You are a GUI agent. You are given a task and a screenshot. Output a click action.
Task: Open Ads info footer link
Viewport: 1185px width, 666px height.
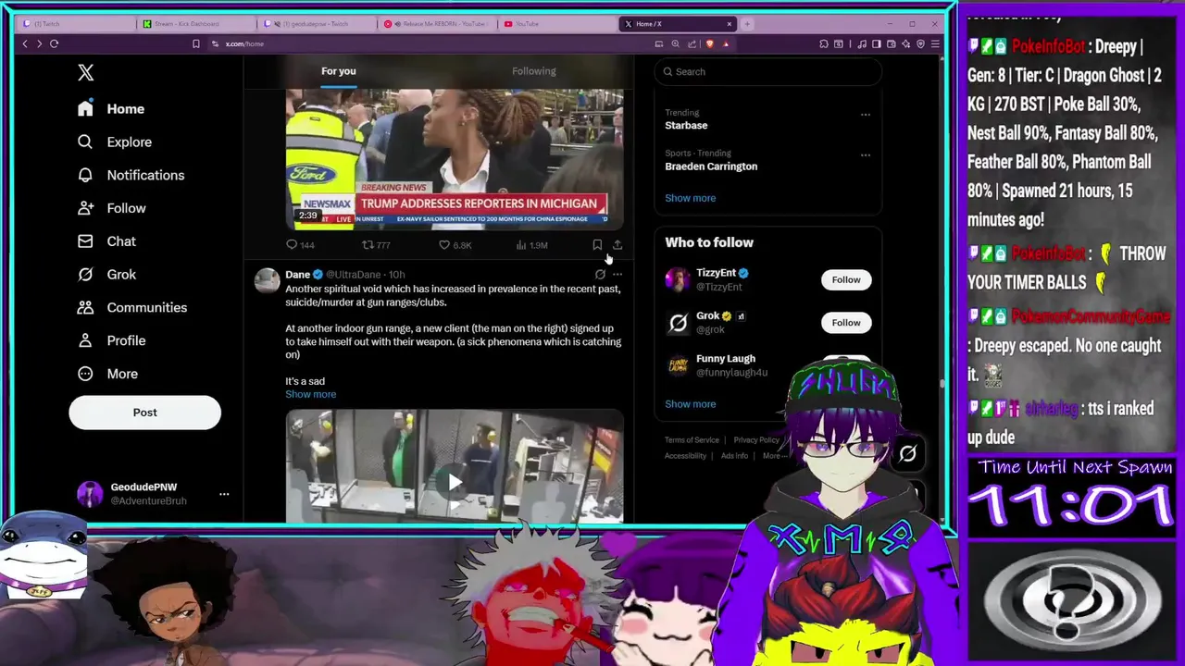tap(734, 456)
